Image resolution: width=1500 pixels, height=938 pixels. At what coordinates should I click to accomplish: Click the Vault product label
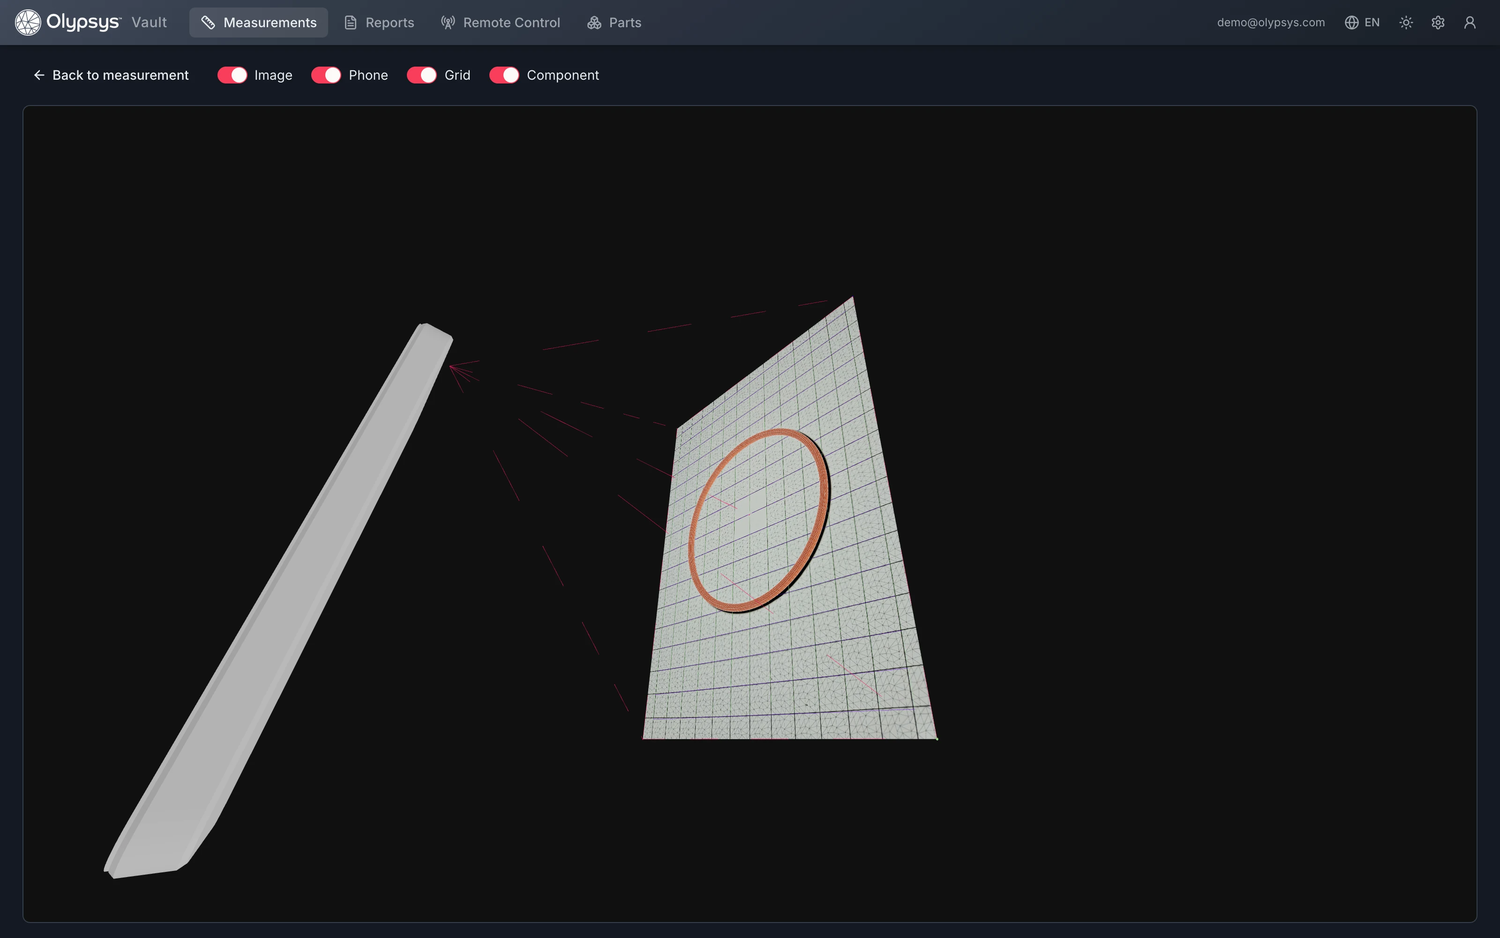[149, 23]
